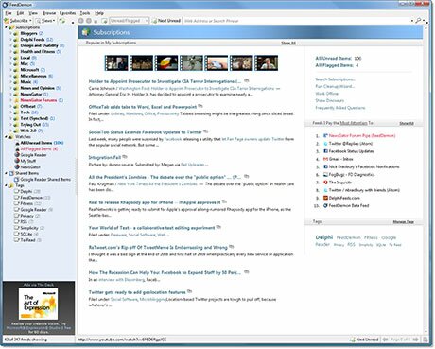Open the Subscribe dropdown arrow
This screenshot has width=435, height=349.
30,21
